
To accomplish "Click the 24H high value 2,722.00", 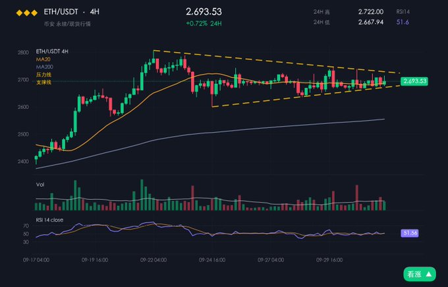I will click(371, 12).
